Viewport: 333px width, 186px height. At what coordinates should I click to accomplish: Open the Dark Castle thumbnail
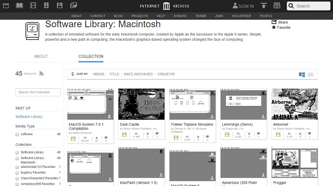pyautogui.click(x=141, y=104)
